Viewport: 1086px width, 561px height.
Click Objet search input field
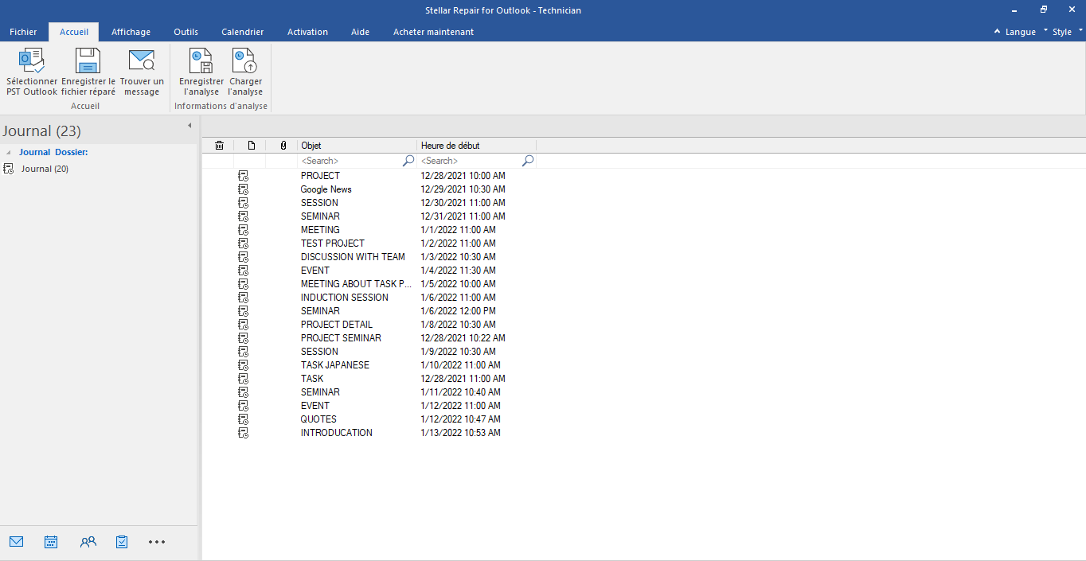pyautogui.click(x=350, y=161)
